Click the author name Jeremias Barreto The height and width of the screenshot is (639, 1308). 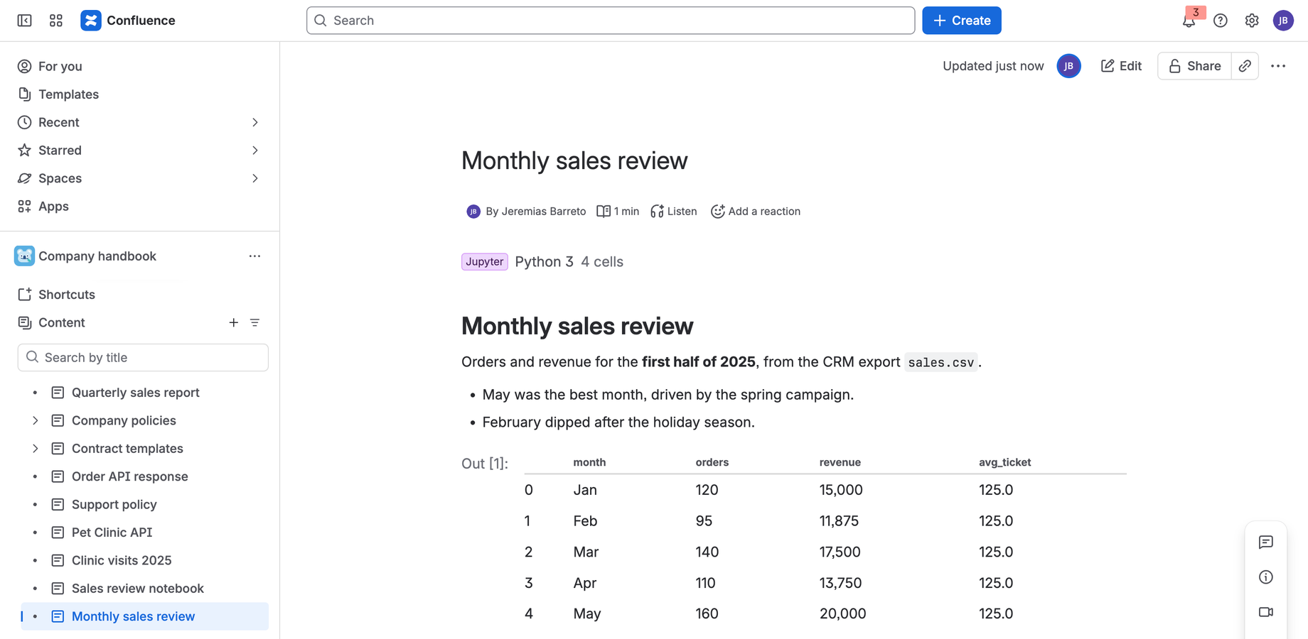pos(543,212)
